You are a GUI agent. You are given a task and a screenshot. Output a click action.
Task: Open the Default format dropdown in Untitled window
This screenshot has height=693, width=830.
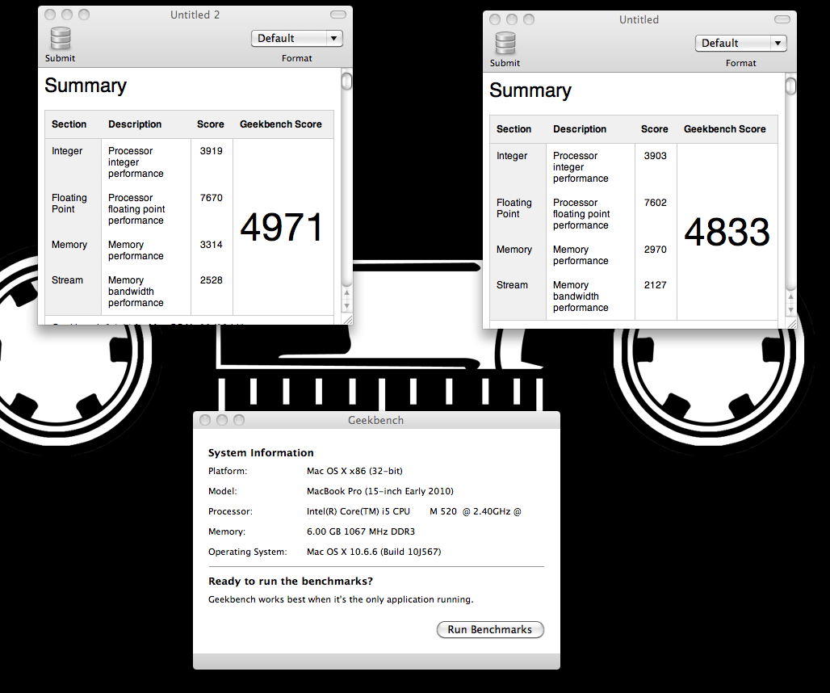(740, 43)
